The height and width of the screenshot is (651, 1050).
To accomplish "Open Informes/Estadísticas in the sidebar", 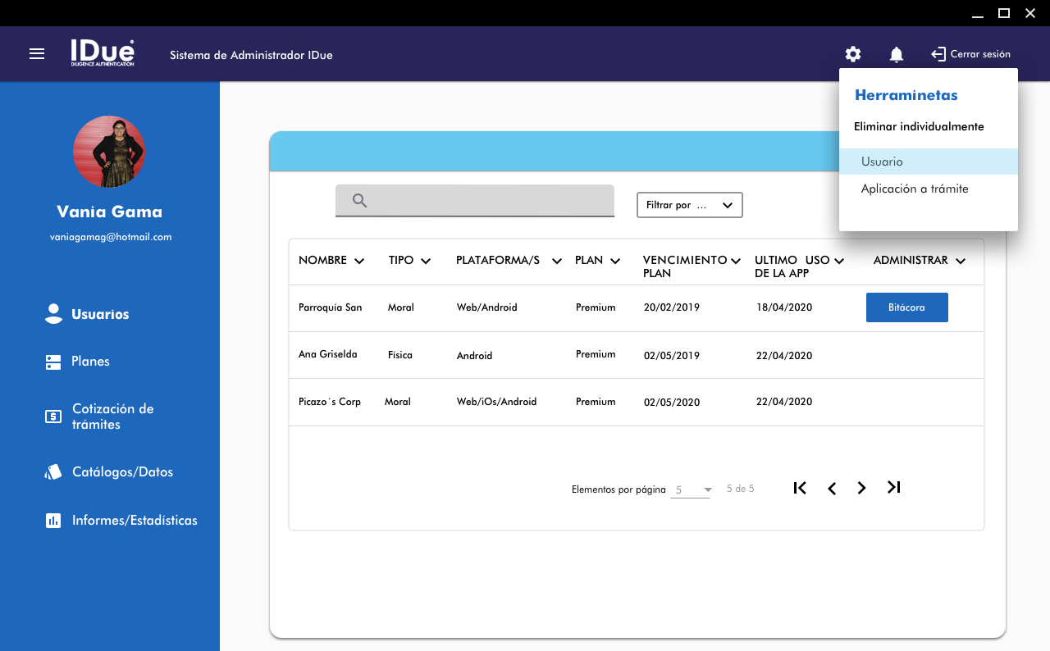I will tap(135, 521).
